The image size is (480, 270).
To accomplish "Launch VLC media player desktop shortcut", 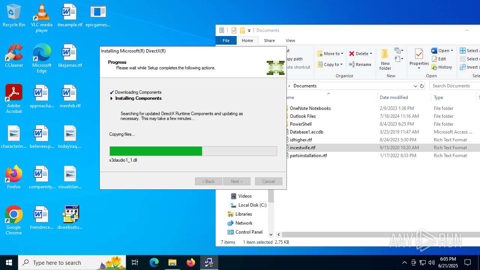I will coord(42,18).
